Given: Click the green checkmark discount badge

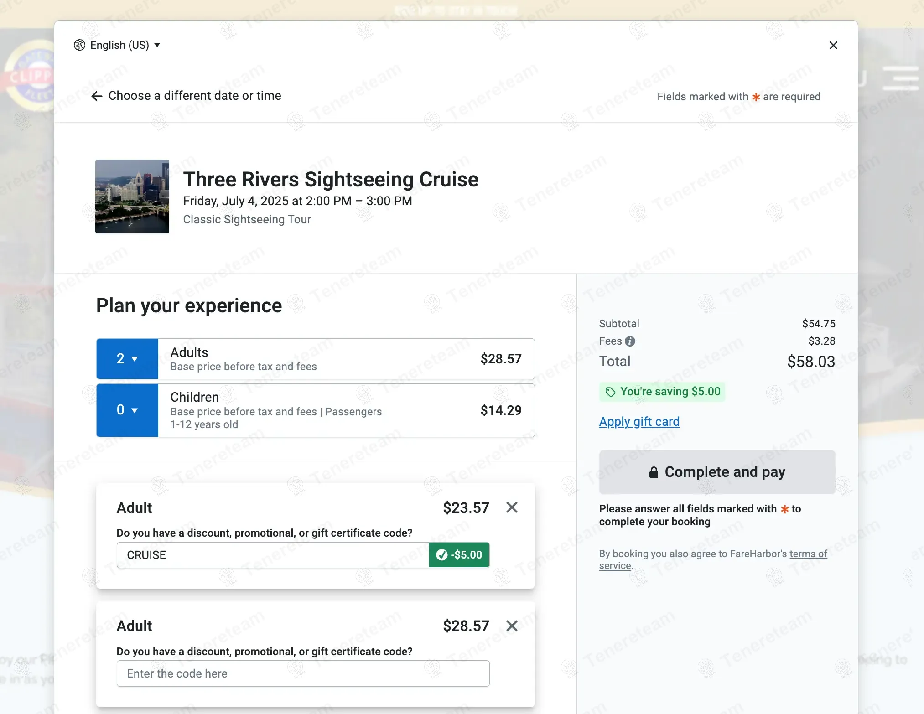Looking at the screenshot, I should pyautogui.click(x=459, y=555).
